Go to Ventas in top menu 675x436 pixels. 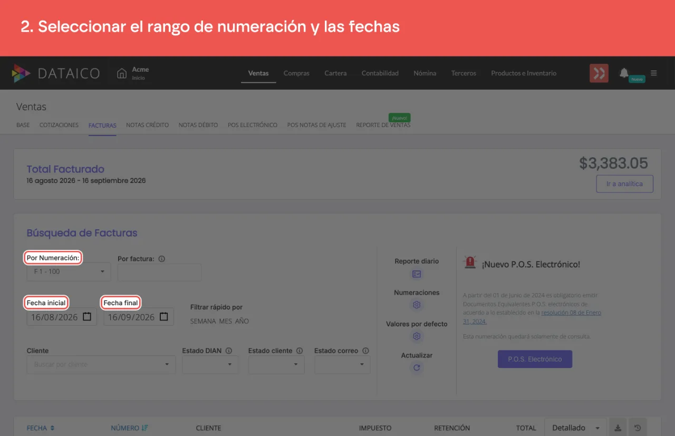pyautogui.click(x=258, y=73)
